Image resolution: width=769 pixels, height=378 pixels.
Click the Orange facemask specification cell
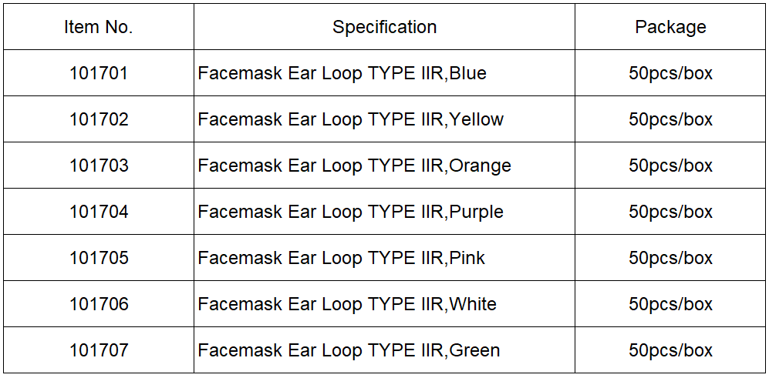click(384, 165)
